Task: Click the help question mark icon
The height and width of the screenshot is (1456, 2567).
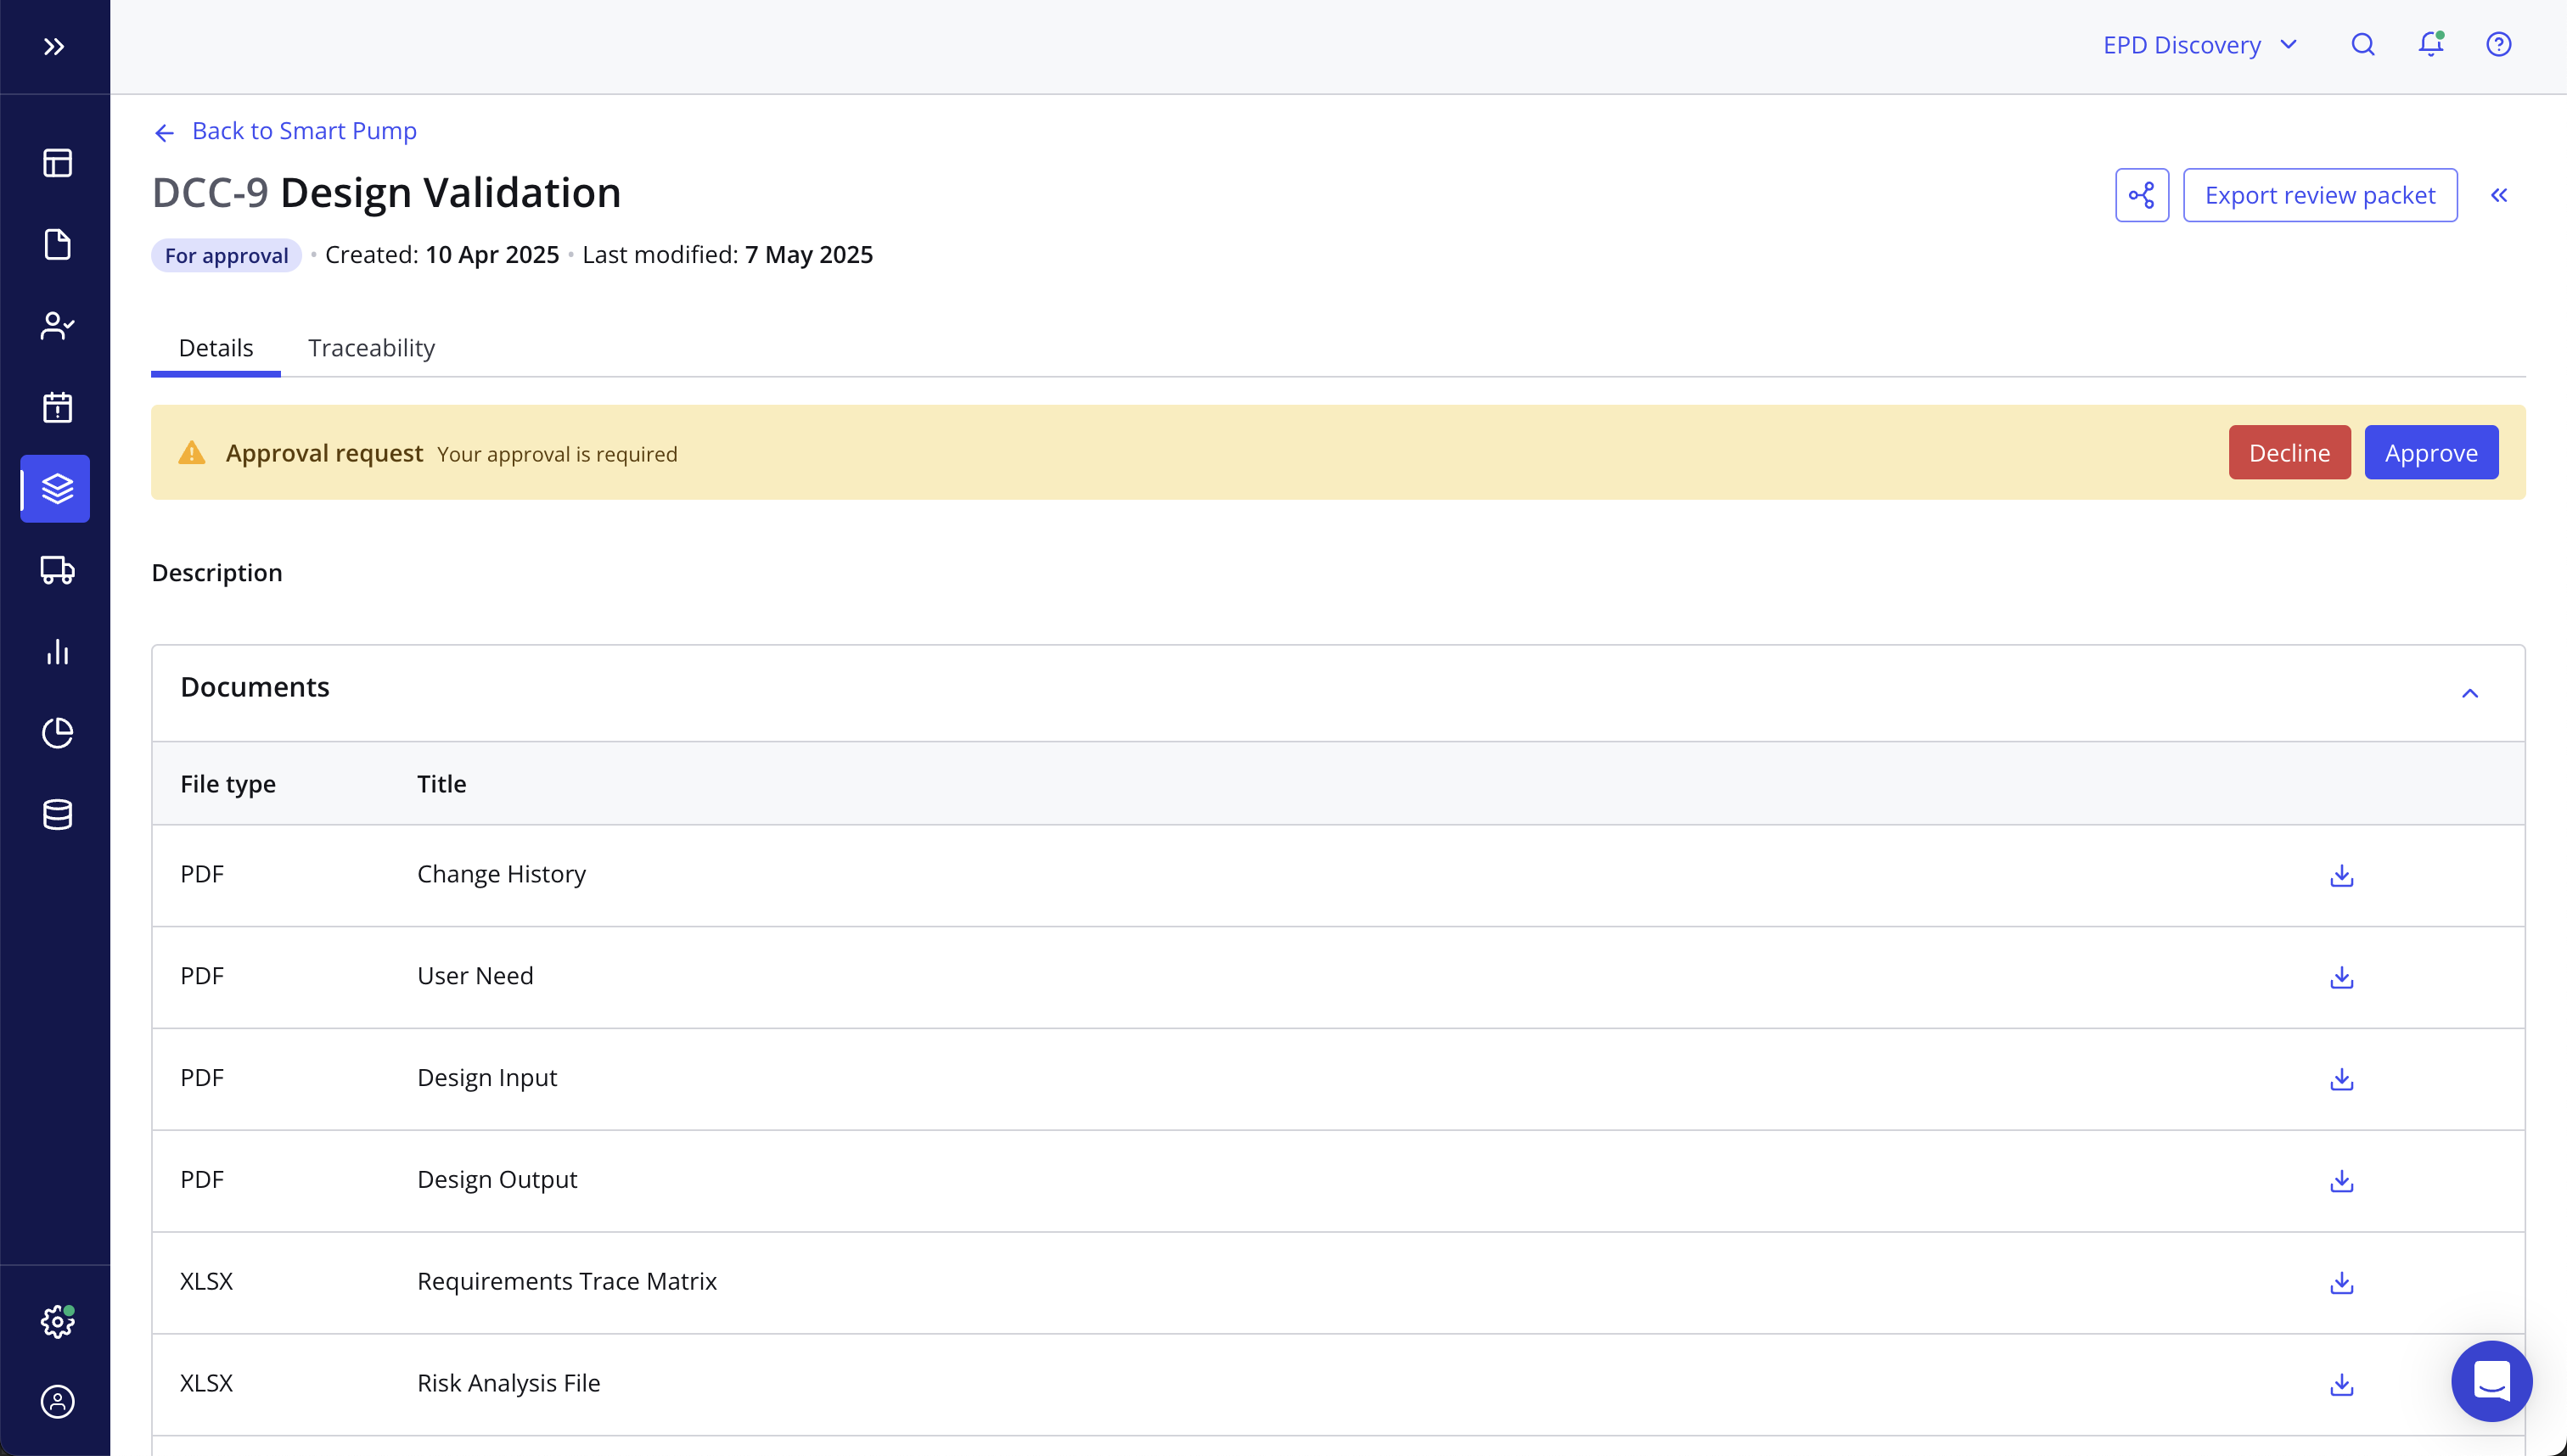Action: pos(2498,44)
